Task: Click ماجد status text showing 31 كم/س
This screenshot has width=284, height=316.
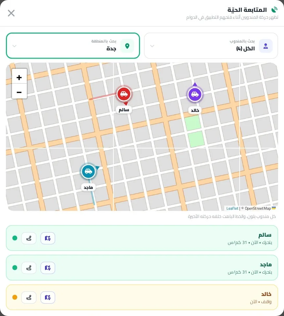Action: pyautogui.click(x=250, y=272)
